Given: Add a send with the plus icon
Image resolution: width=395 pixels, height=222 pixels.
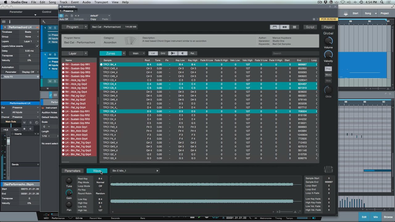Looking at the screenshot, I should pos(38,164).
